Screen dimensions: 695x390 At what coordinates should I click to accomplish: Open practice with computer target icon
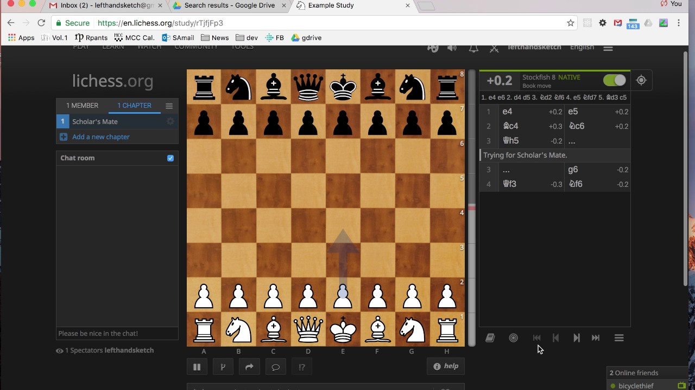click(x=513, y=338)
